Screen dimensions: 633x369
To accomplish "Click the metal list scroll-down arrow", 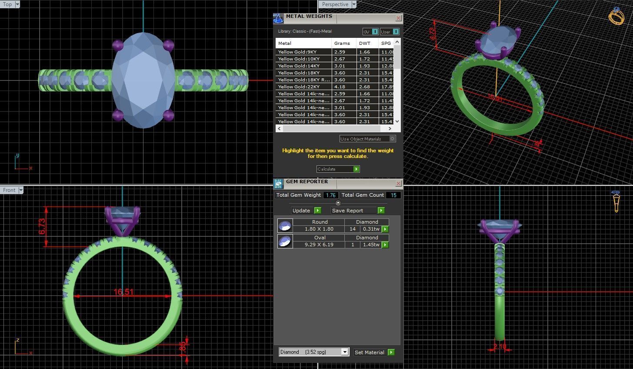I will tap(397, 122).
